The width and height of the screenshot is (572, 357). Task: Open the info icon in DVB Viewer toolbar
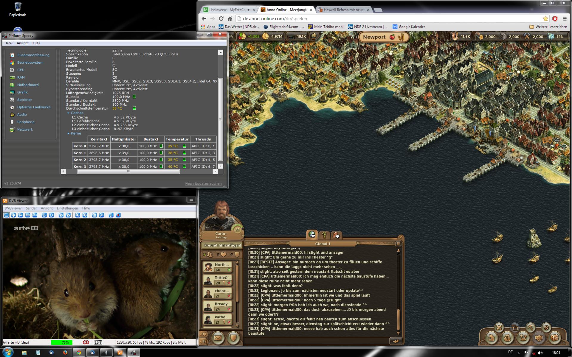(111, 215)
